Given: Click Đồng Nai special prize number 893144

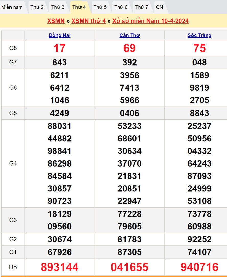Looking at the screenshot, I should pos(60,267).
